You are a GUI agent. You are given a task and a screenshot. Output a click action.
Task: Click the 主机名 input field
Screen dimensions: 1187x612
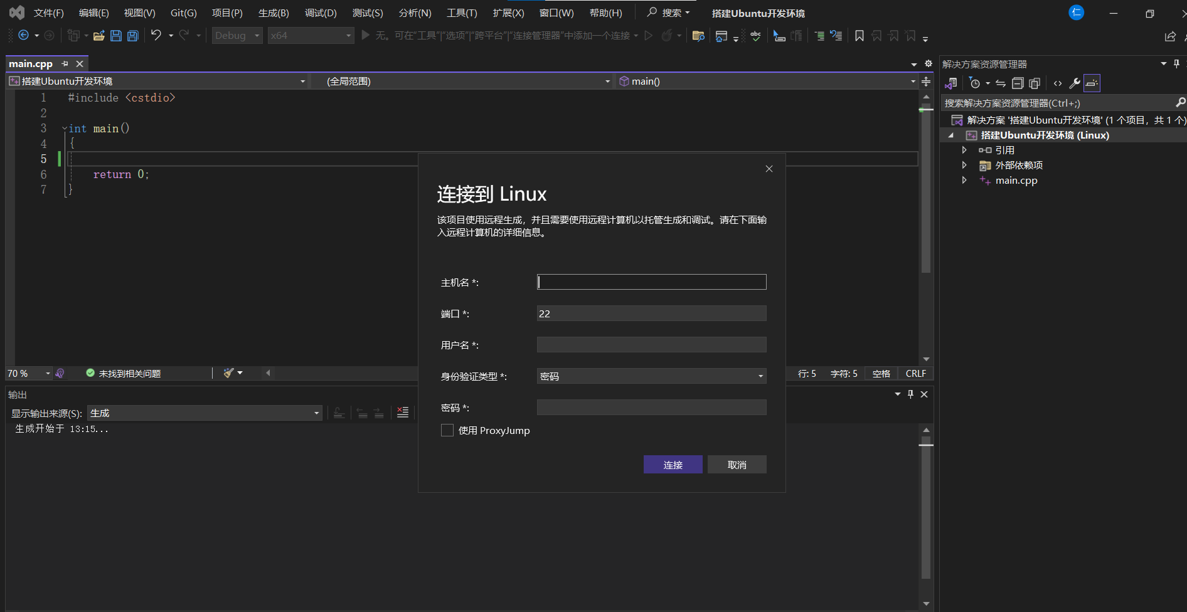point(652,282)
